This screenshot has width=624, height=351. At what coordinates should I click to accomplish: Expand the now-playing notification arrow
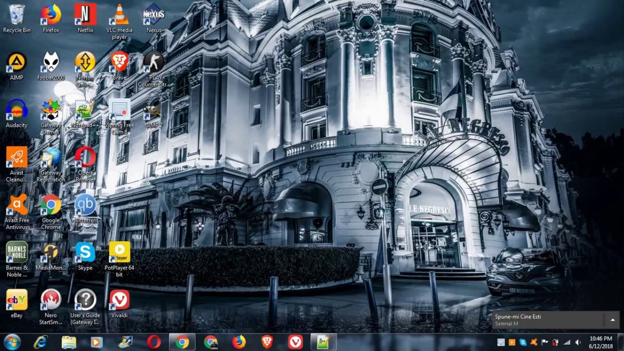point(613,320)
